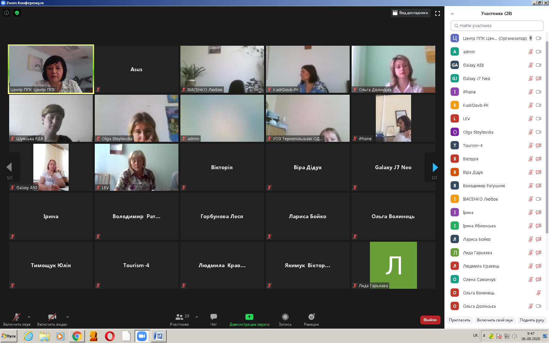Screen dimensions: 549x343
Task: Select Лариса Бойко in participants list
Action: coord(496,239)
